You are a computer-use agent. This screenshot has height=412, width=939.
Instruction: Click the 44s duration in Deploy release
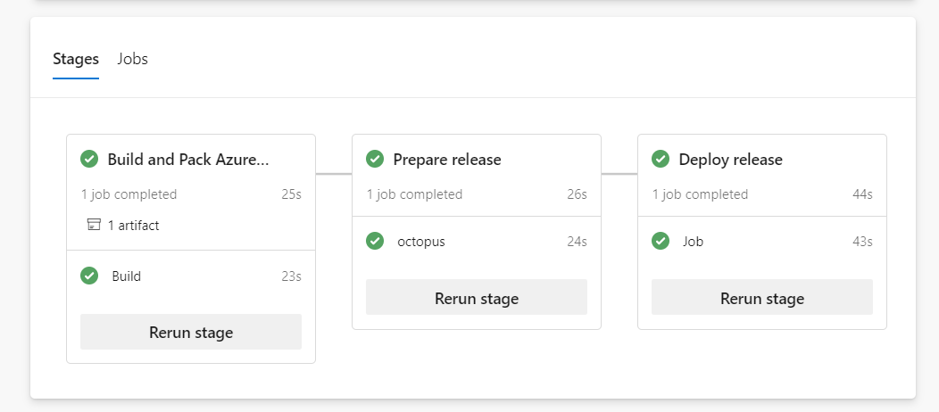click(x=862, y=194)
